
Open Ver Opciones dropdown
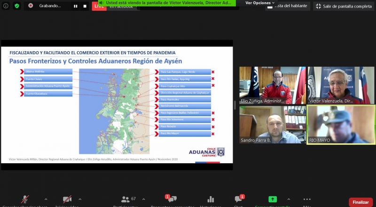tap(260, 3)
